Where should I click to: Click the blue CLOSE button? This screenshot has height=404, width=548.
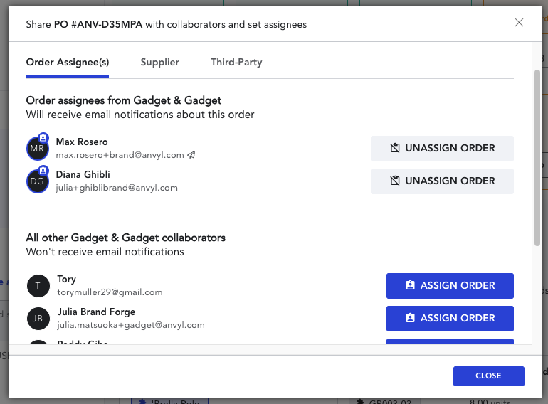click(x=489, y=376)
